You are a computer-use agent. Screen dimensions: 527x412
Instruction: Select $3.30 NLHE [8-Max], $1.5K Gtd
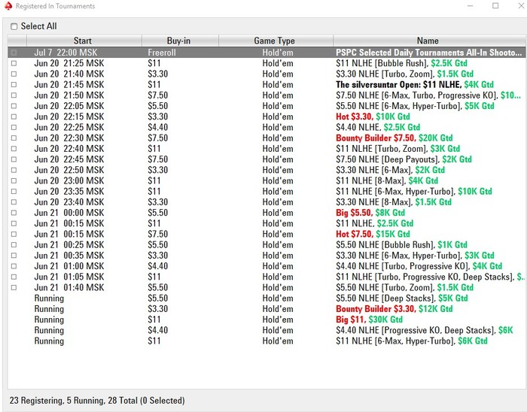tap(267, 202)
